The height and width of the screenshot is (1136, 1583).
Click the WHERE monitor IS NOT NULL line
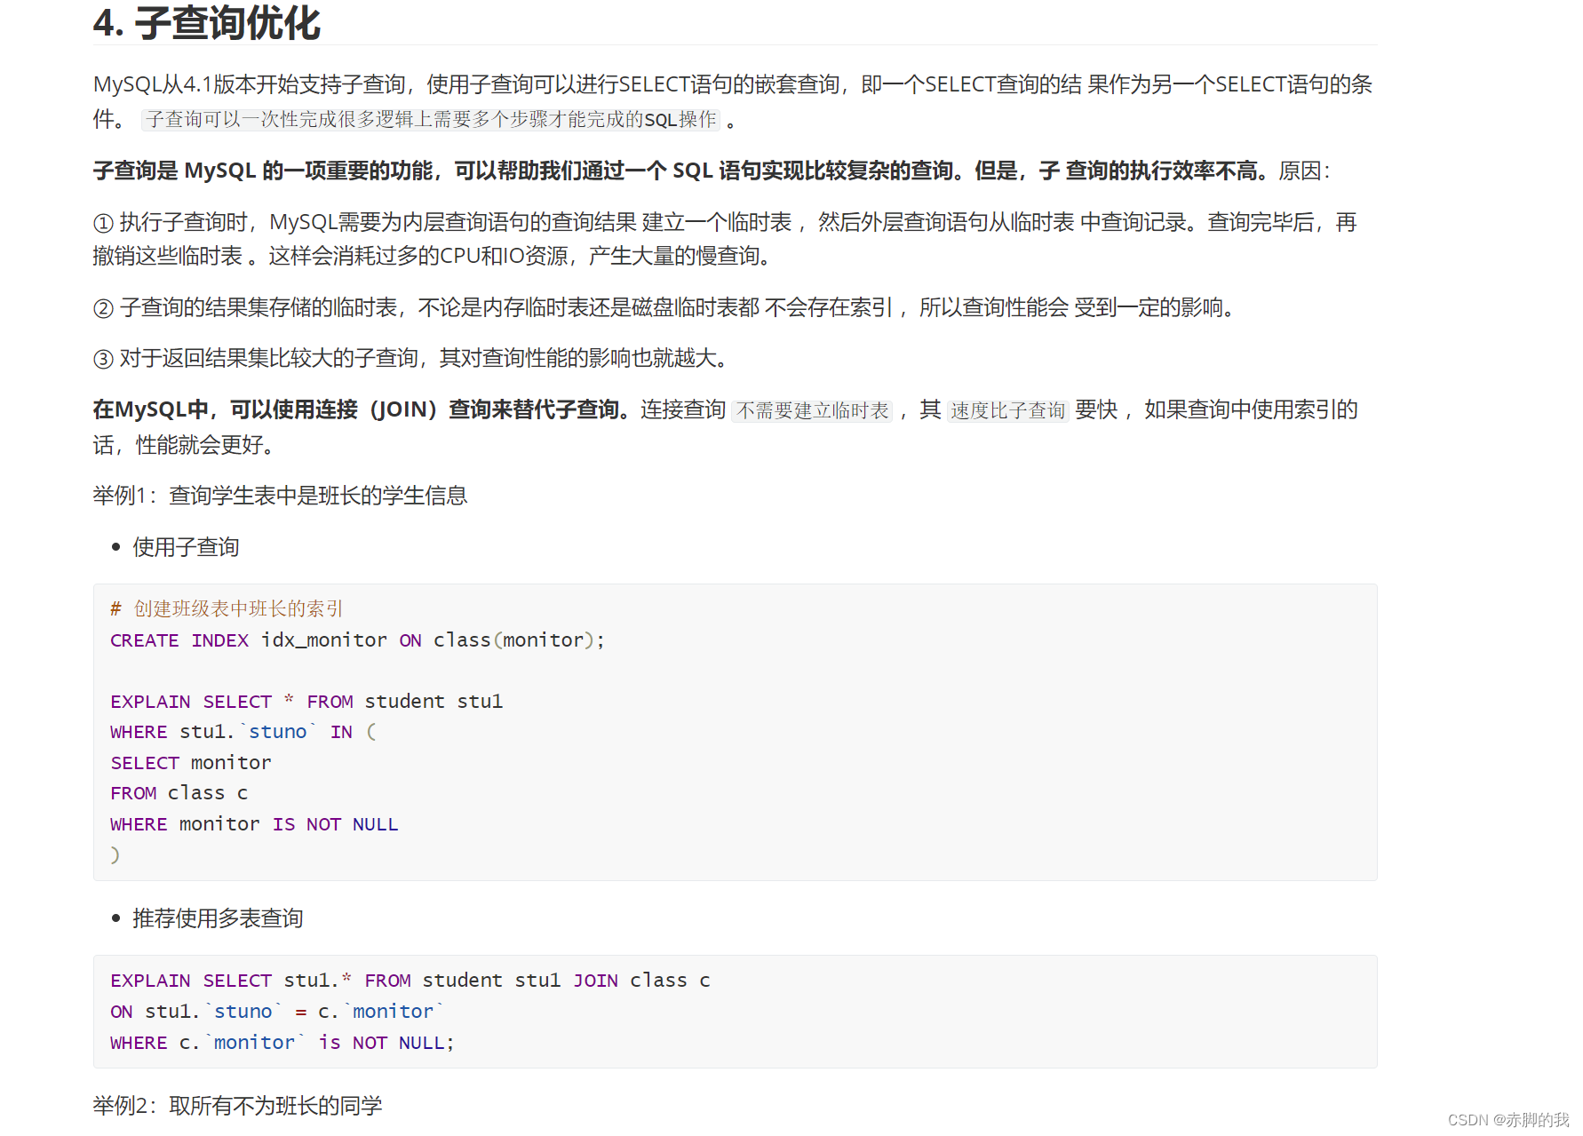click(x=253, y=823)
